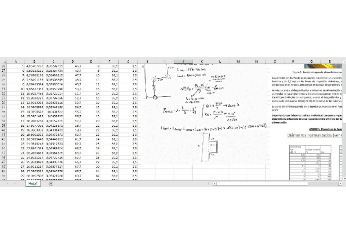Image resolution: width=346 pixels, height=244 pixels.
Task: Select row 28 header
Action: coord(3,75)
